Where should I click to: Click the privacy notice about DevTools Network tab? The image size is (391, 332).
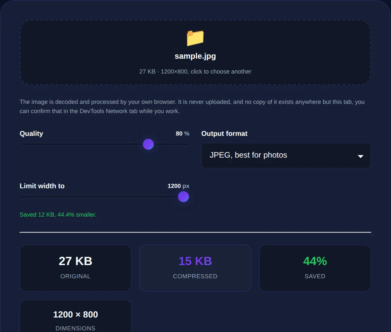click(x=192, y=106)
